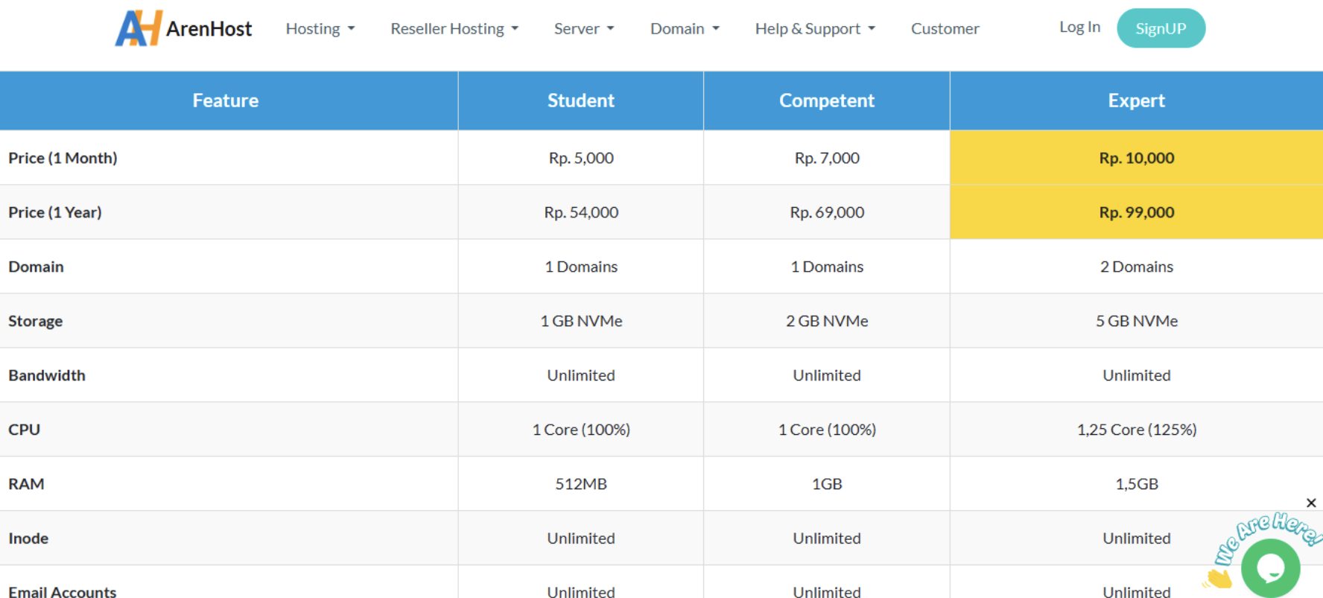Click the ArenHost brand name text
Screen dimensions: 1323x598
[209, 29]
